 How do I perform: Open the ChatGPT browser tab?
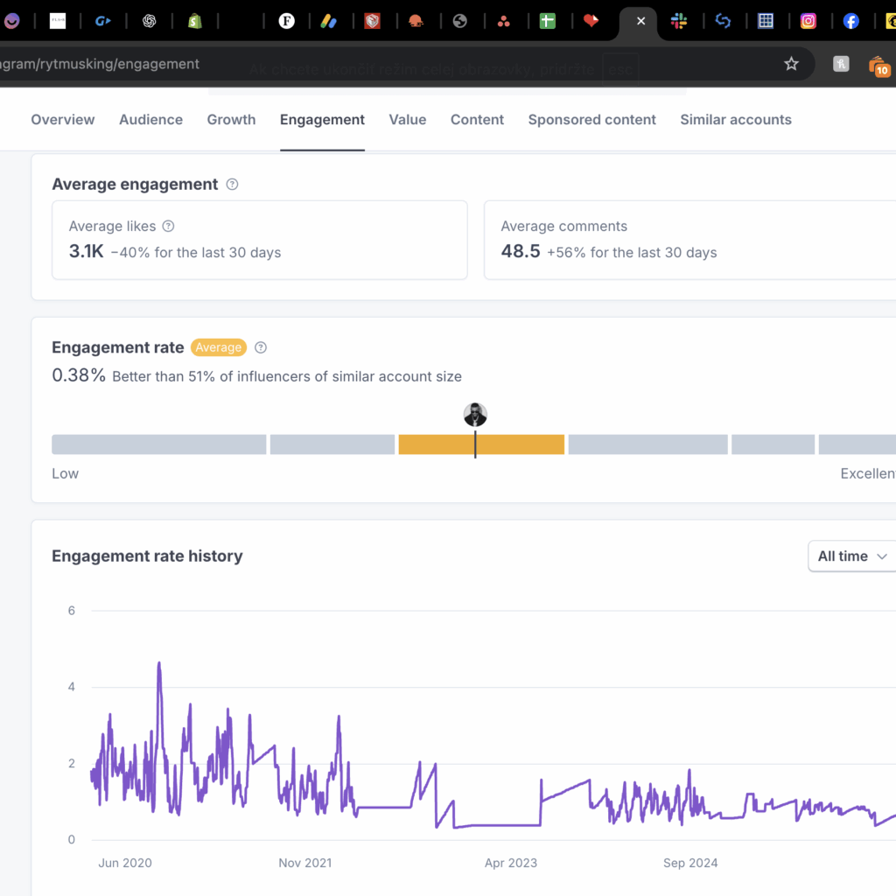tap(149, 21)
